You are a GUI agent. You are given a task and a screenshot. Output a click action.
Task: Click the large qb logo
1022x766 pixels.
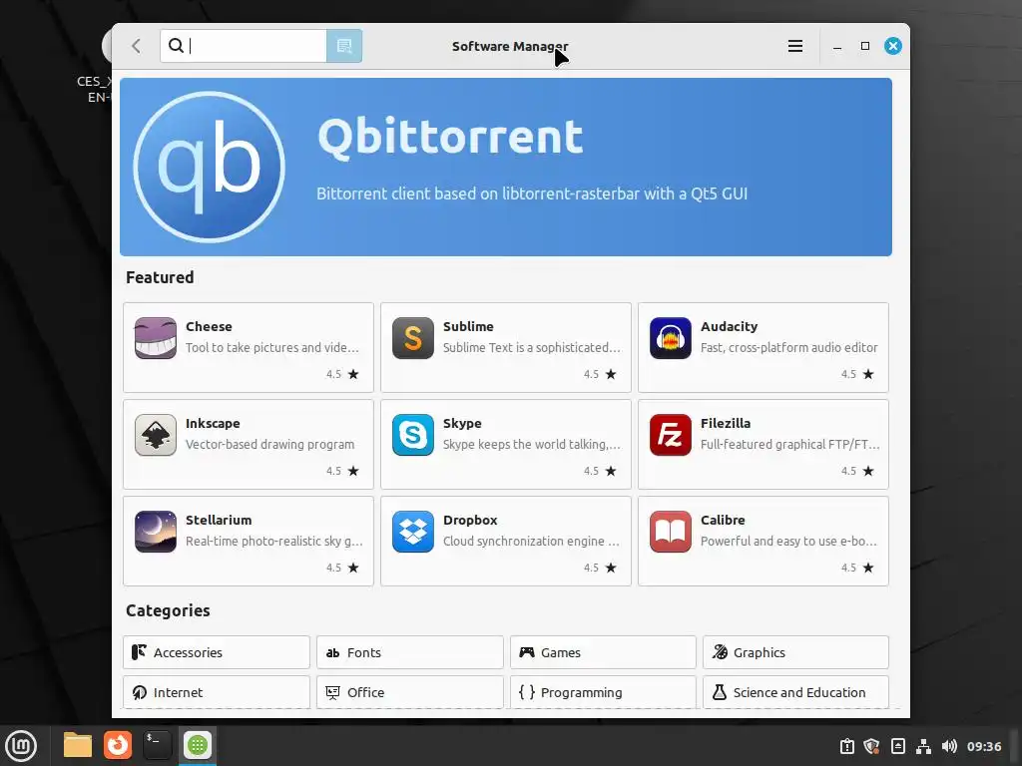209,167
